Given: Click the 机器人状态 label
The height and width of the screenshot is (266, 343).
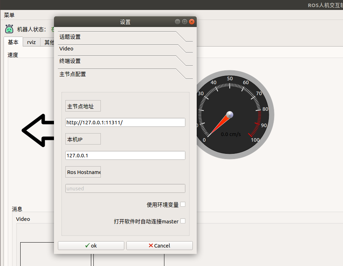Looking at the screenshot, I should click(x=32, y=29).
